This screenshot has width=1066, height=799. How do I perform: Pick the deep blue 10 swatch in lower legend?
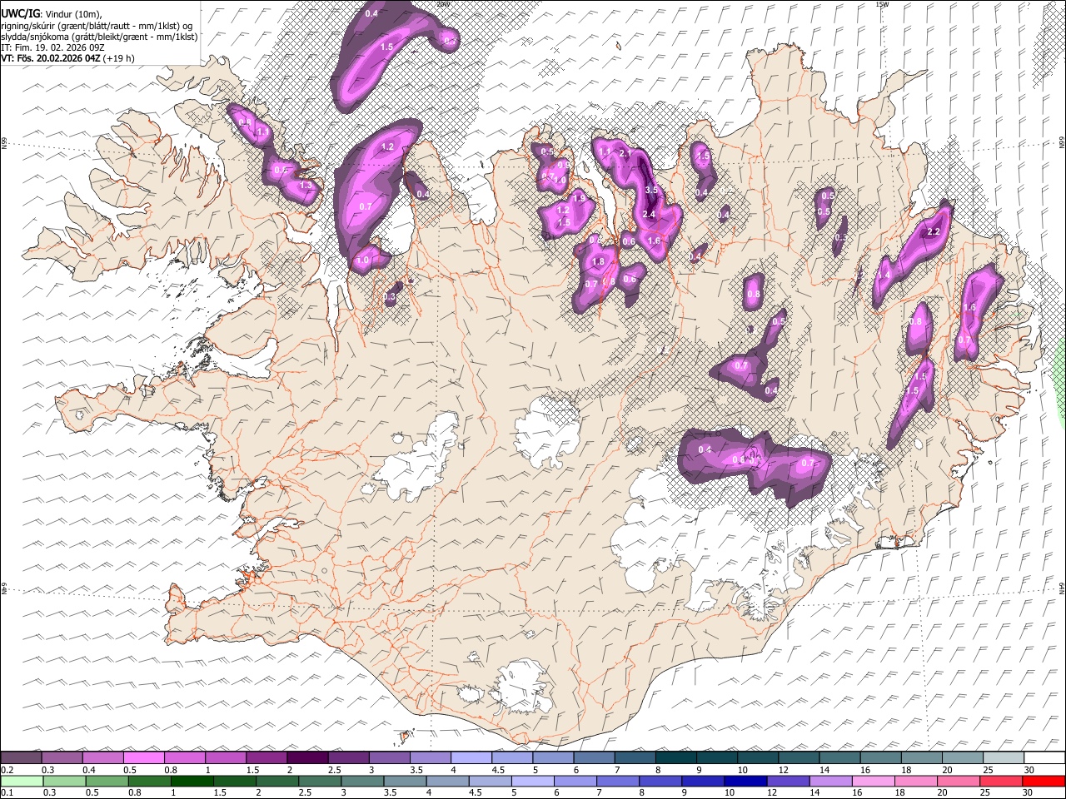(x=745, y=781)
